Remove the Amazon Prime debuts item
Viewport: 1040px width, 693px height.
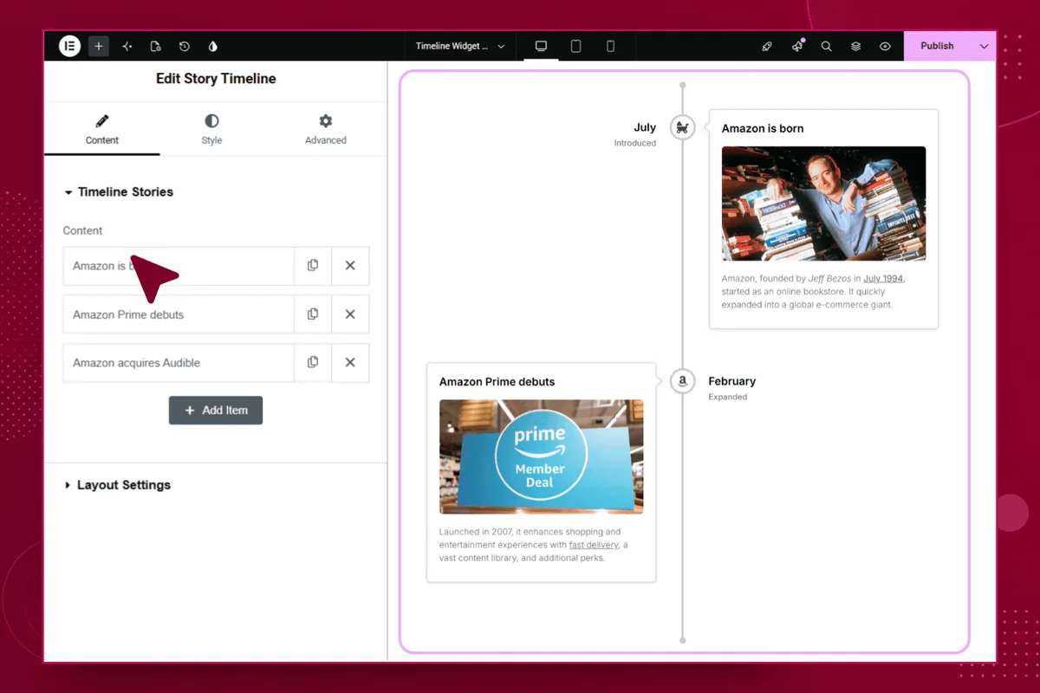click(x=350, y=314)
